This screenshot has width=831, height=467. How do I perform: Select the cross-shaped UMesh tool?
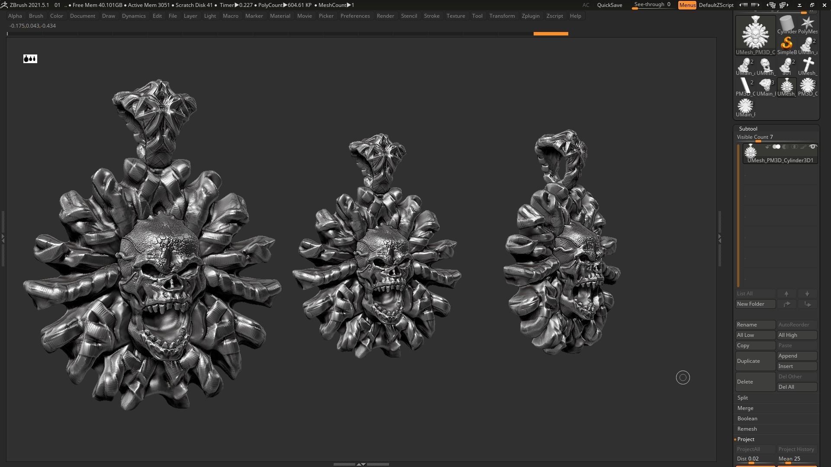pos(808,66)
